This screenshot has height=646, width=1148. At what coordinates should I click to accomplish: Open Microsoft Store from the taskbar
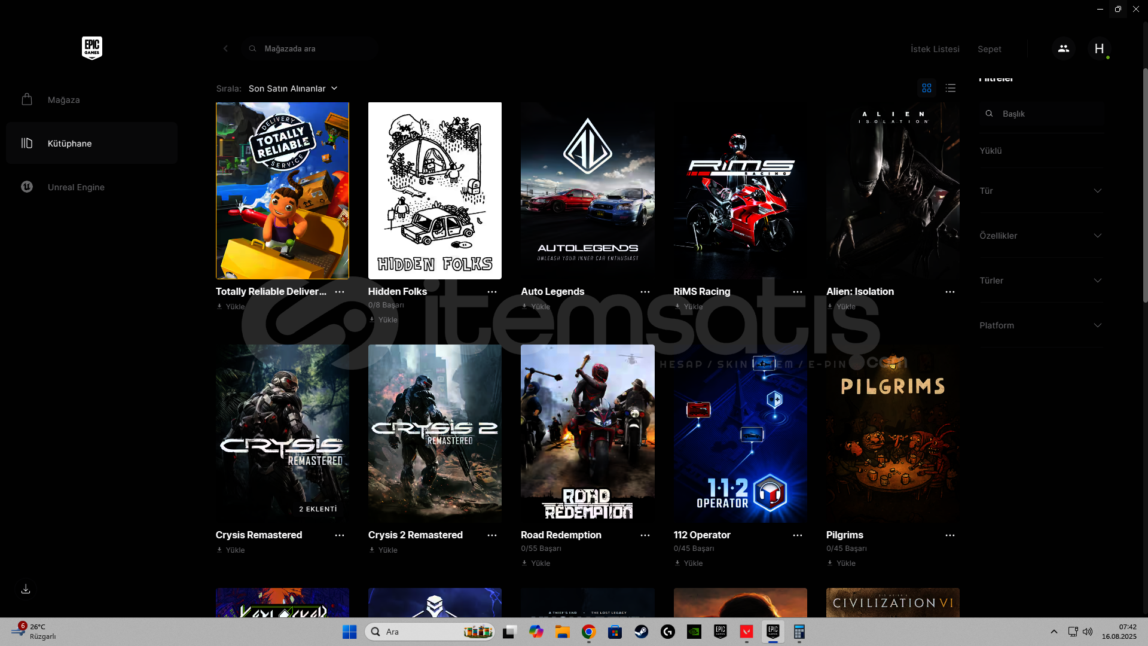click(615, 632)
